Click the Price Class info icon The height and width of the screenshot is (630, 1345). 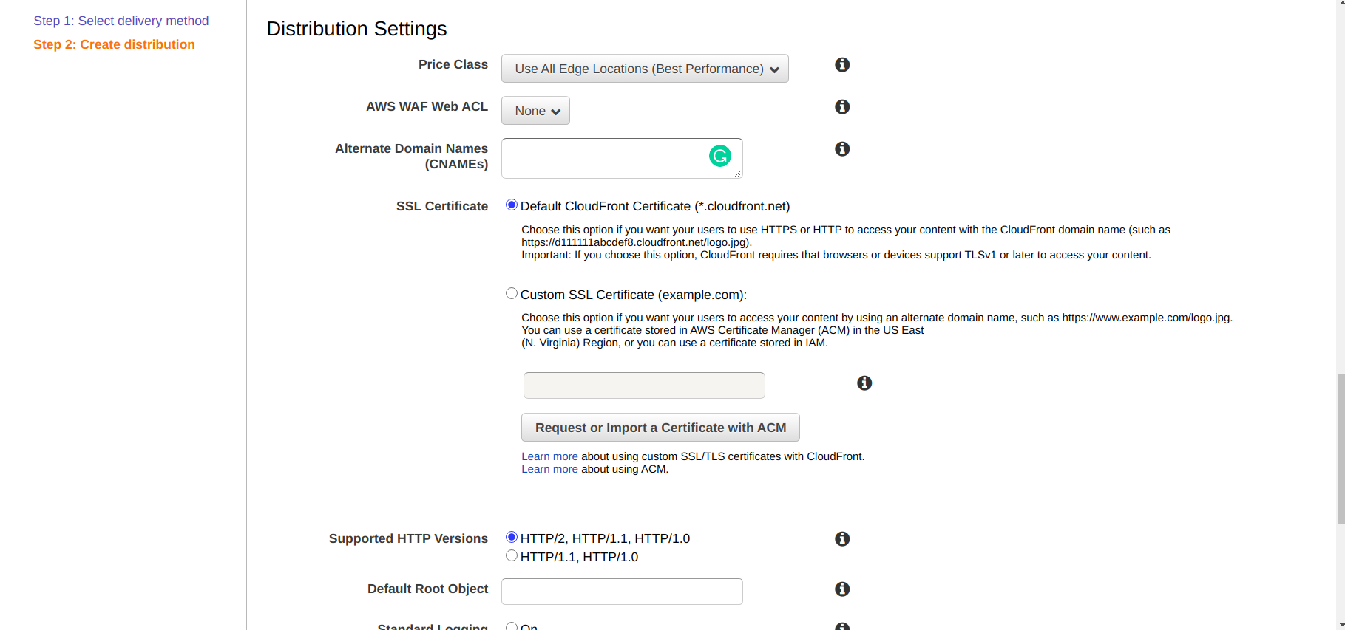click(841, 65)
